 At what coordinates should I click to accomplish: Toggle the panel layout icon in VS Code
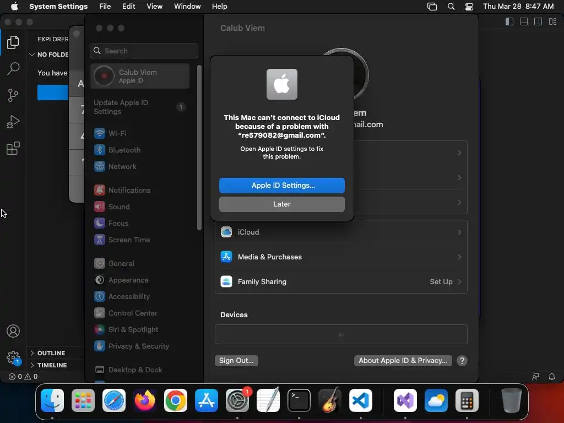(524, 21)
